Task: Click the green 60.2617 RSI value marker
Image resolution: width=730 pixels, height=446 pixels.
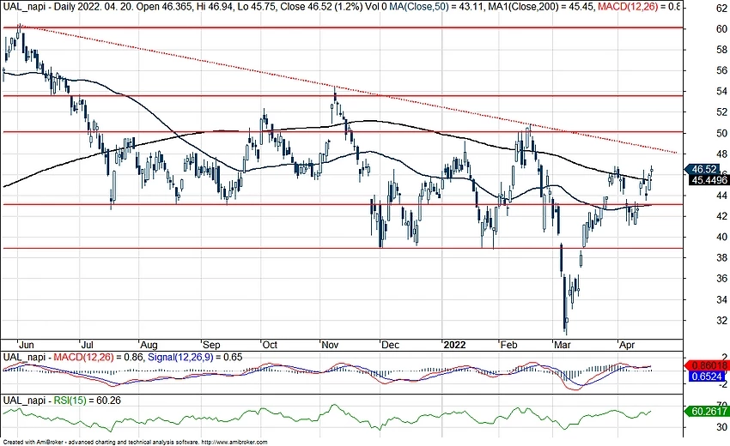Action: point(707,411)
